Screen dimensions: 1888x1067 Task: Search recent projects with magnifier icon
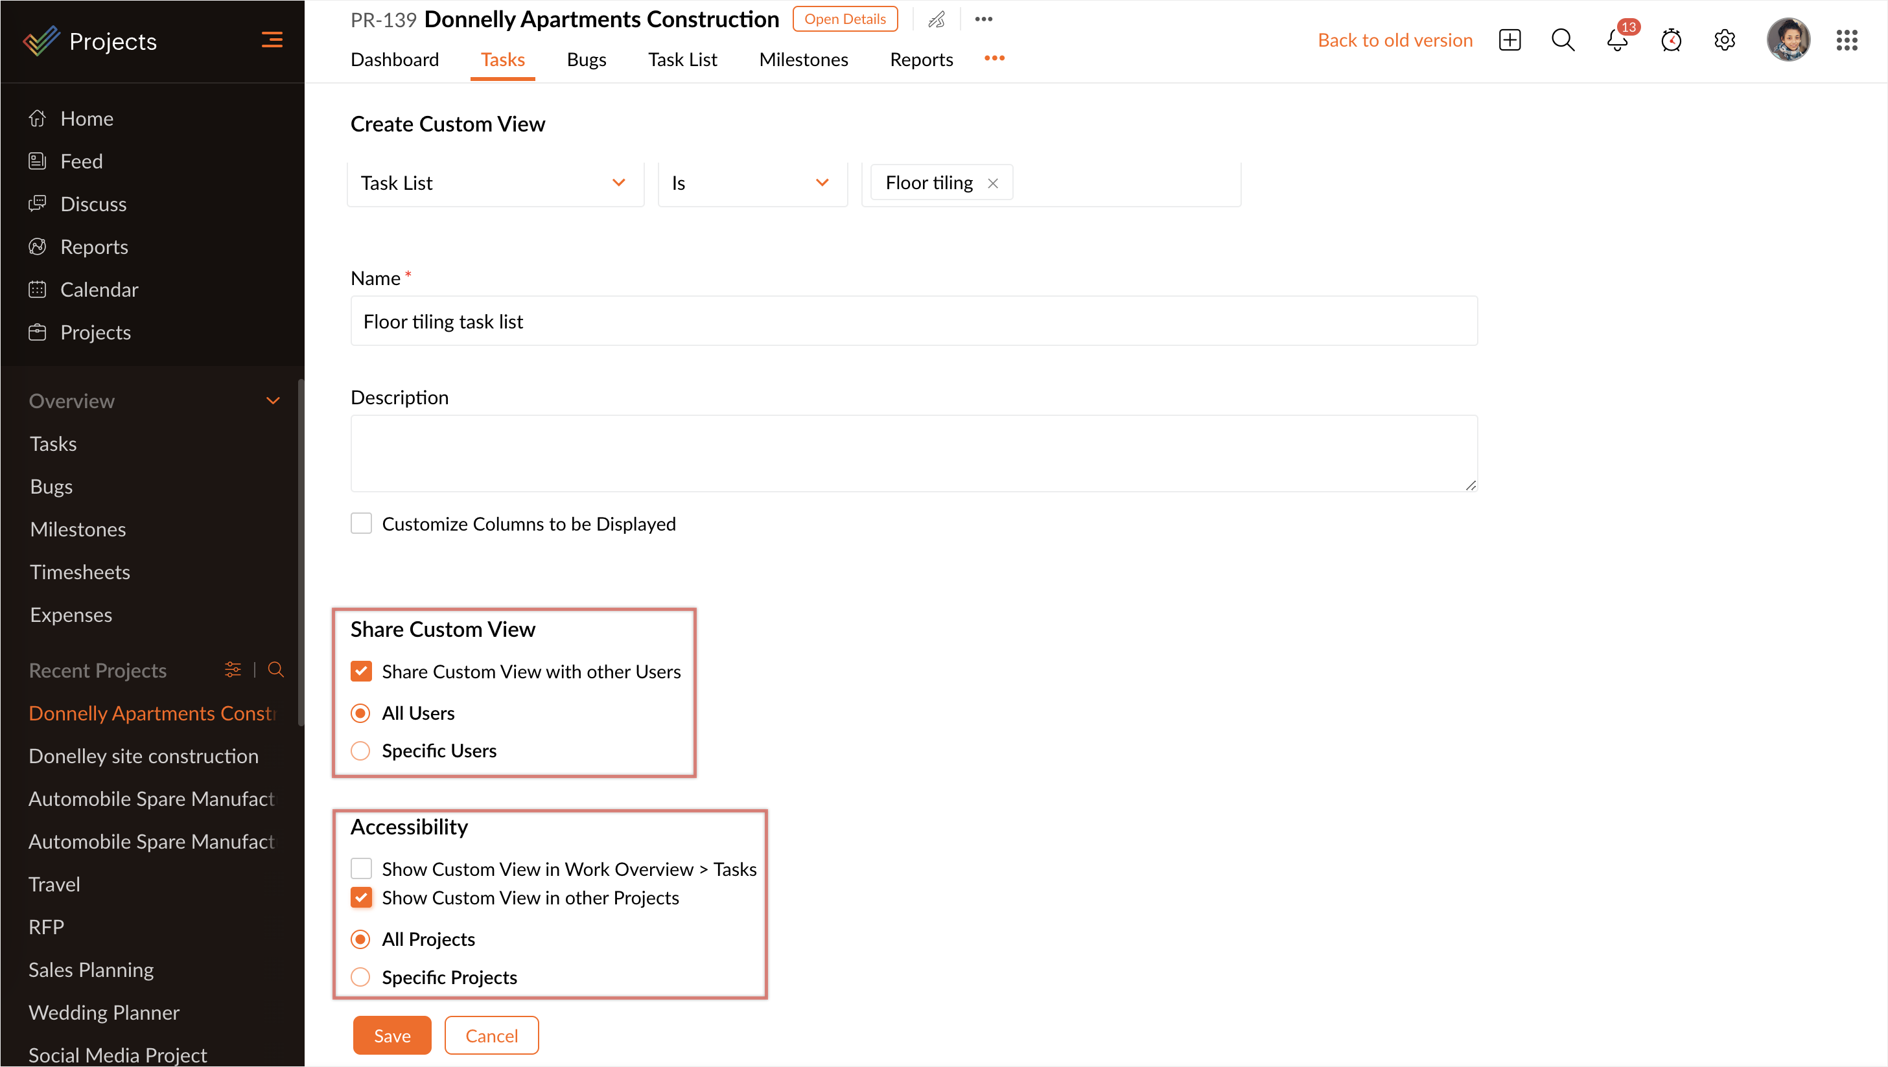275,670
